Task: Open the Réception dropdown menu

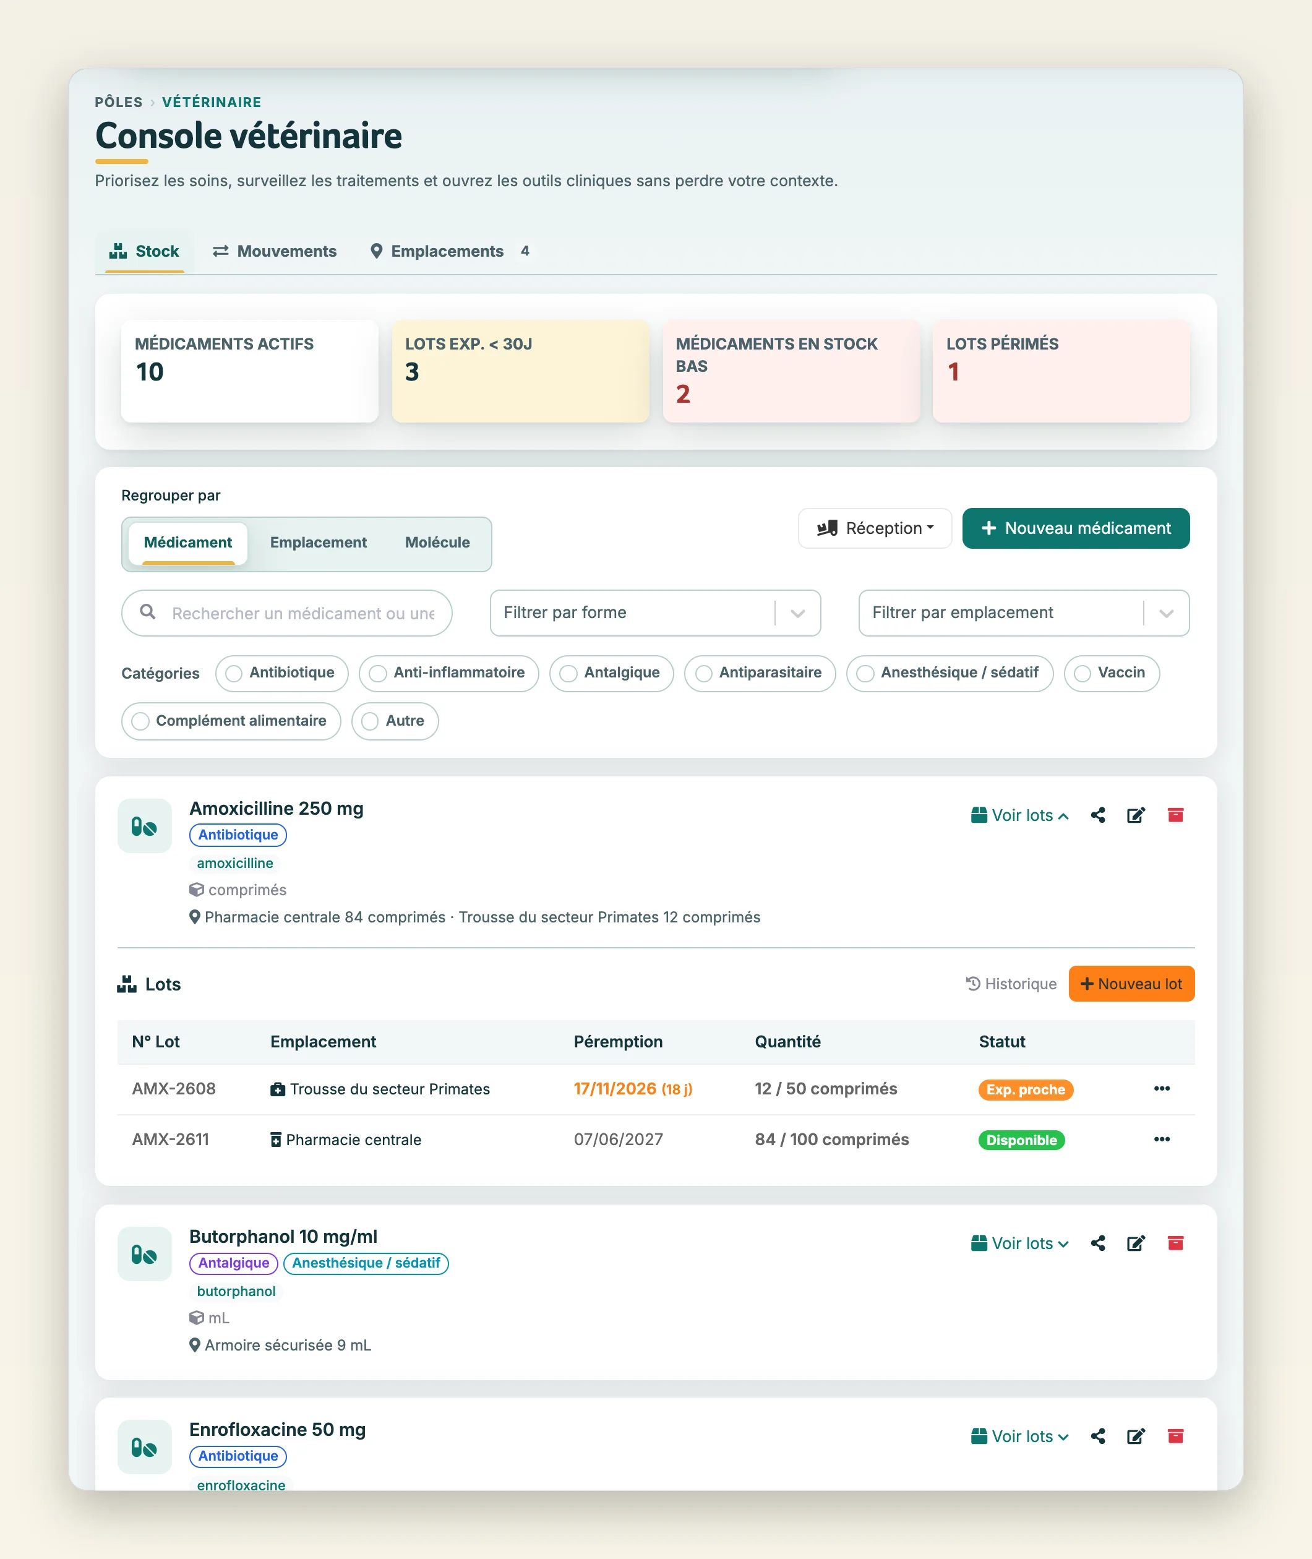Action: (875, 528)
